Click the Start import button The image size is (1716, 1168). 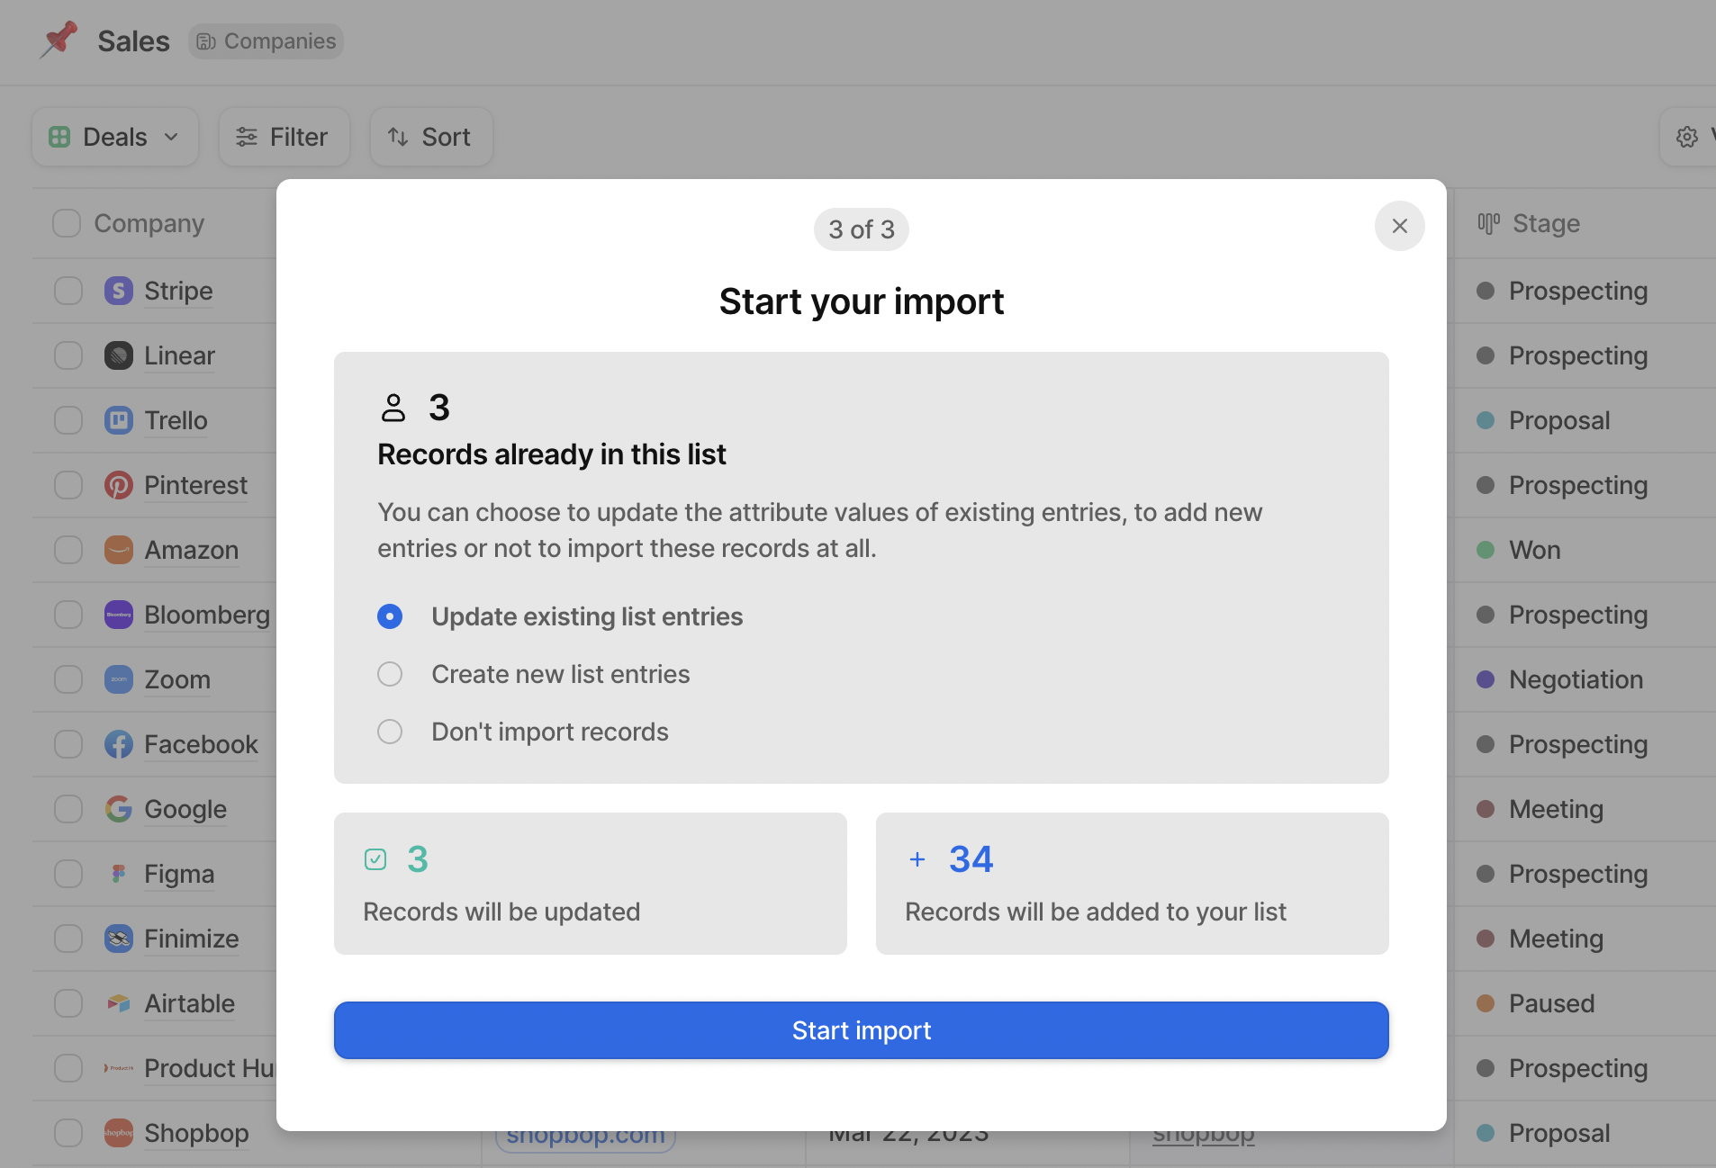[862, 1030]
